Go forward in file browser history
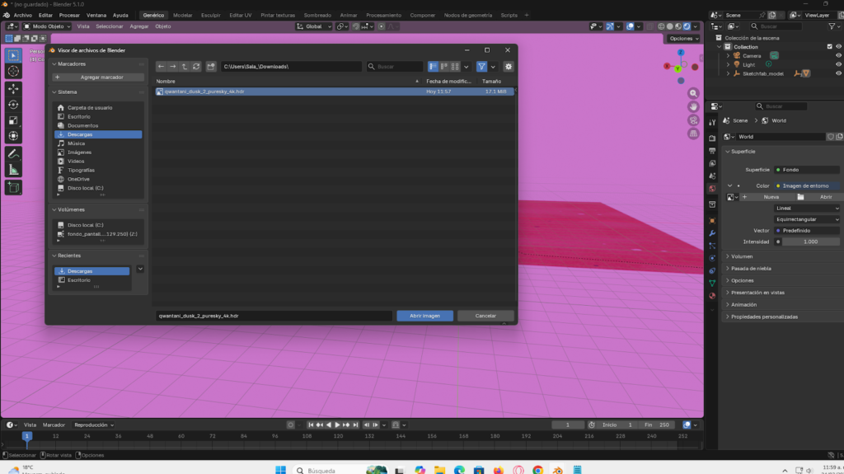The width and height of the screenshot is (844, 474). [173, 67]
